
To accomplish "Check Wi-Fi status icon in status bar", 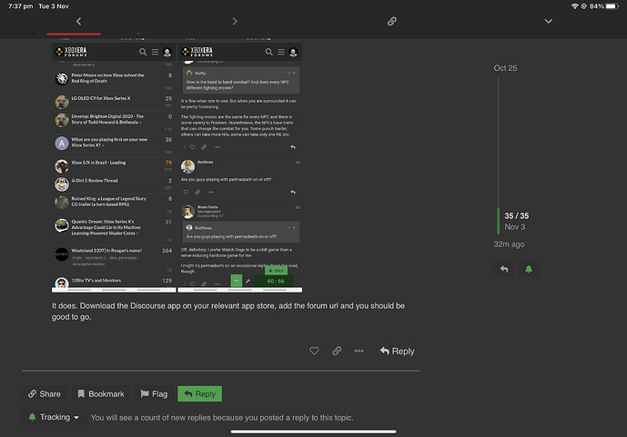I will tap(574, 6).
